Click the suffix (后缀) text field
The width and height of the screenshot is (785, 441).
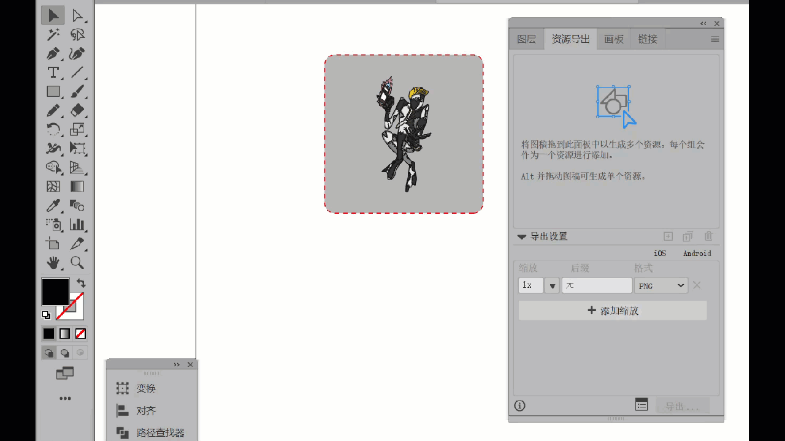point(597,285)
